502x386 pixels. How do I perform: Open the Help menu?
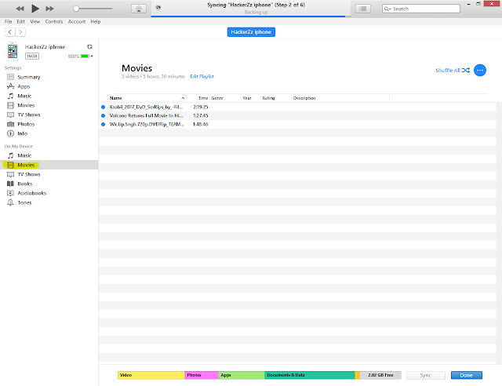click(96, 21)
